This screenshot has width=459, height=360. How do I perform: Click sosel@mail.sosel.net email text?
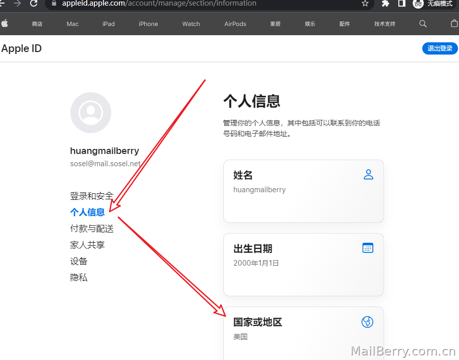point(106,164)
